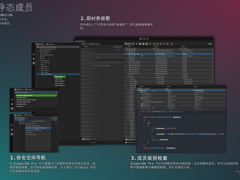This screenshot has height=180, width=240.
Task: Open the PathCreatorEditor dropdown above the green list
Action: point(36,92)
